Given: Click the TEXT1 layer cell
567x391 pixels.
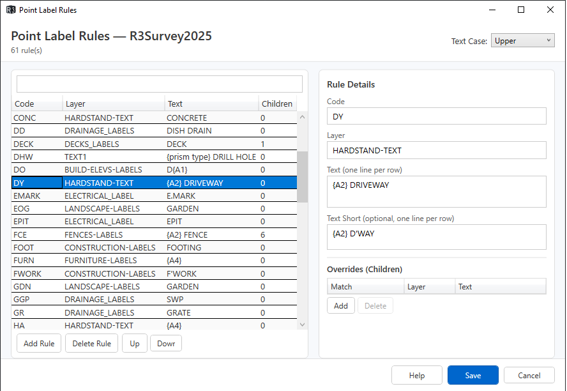Looking at the screenshot, I should click(114, 157).
